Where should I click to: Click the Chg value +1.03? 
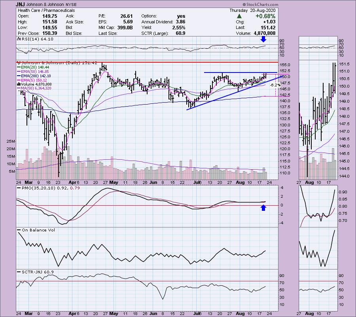point(269,22)
